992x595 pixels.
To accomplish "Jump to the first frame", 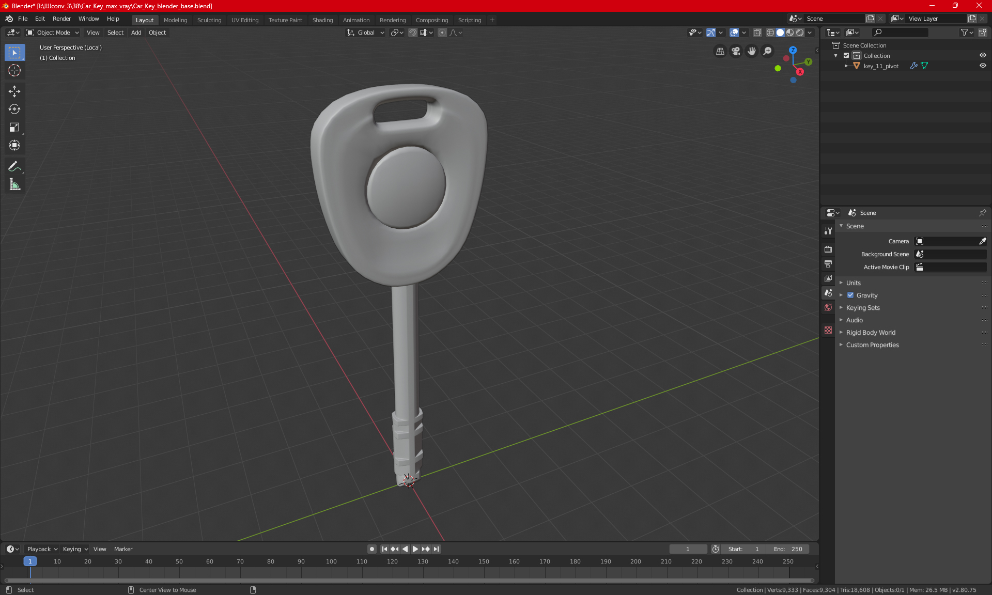I will click(x=384, y=549).
